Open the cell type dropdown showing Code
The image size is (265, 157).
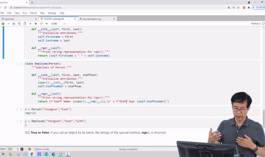(58, 24)
